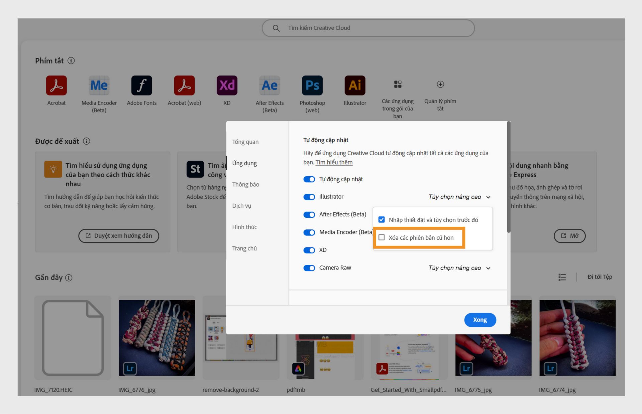Turn off the Camera Raw auto-update toggle
642x414 pixels.
(309, 268)
